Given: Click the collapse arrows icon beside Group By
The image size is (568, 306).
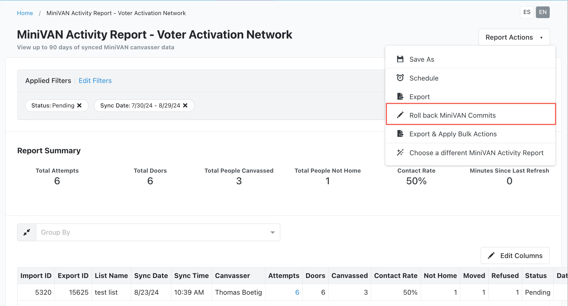Looking at the screenshot, I should (27, 232).
